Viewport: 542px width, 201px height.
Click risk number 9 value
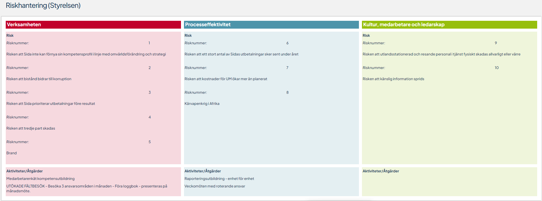pos(496,43)
